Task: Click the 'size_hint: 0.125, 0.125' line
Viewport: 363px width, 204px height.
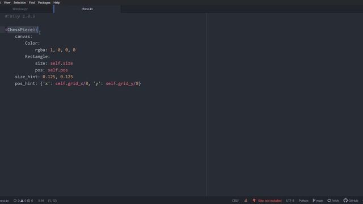Action: (44, 77)
